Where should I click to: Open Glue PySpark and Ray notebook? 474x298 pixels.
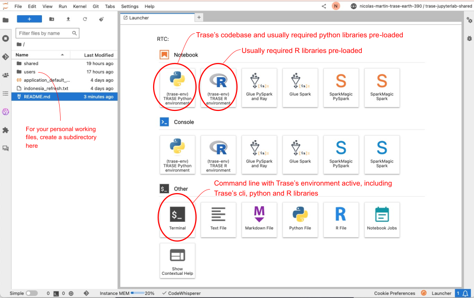coord(259,87)
